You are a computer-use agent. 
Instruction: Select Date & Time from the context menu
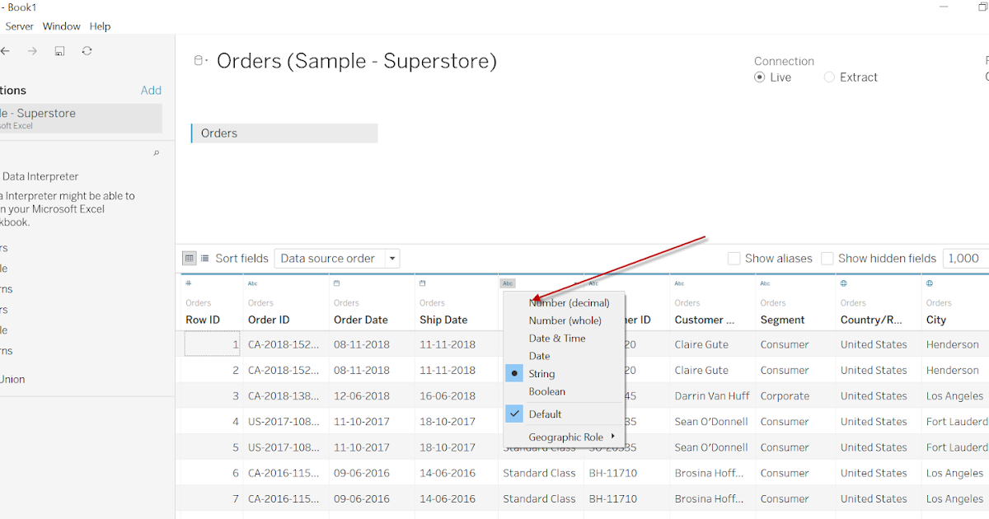point(557,338)
